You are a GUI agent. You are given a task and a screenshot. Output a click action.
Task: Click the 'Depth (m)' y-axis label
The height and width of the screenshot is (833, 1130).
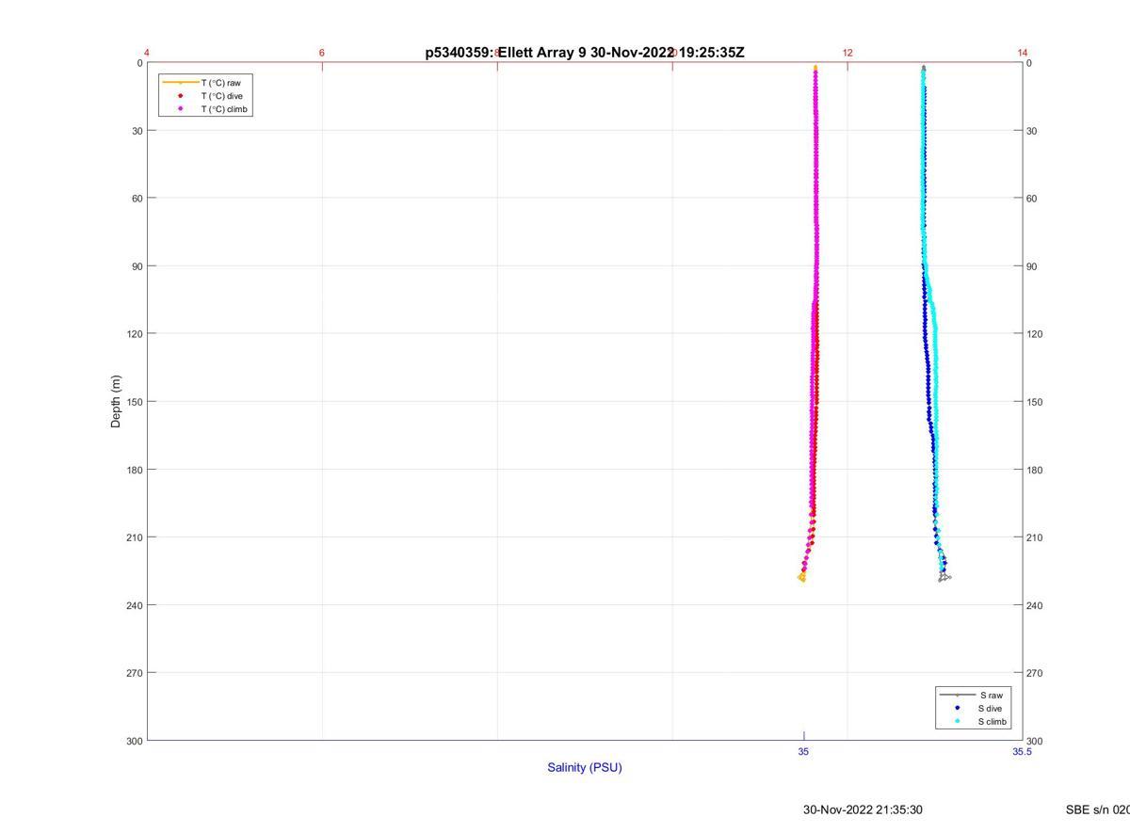pos(117,401)
